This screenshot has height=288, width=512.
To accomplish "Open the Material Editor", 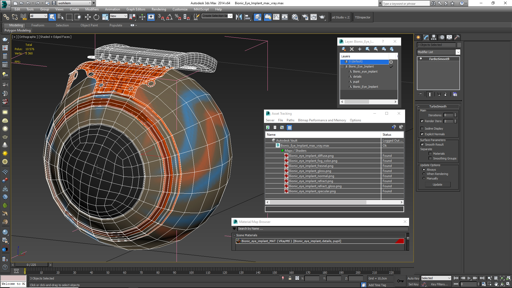I will (x=295, y=17).
